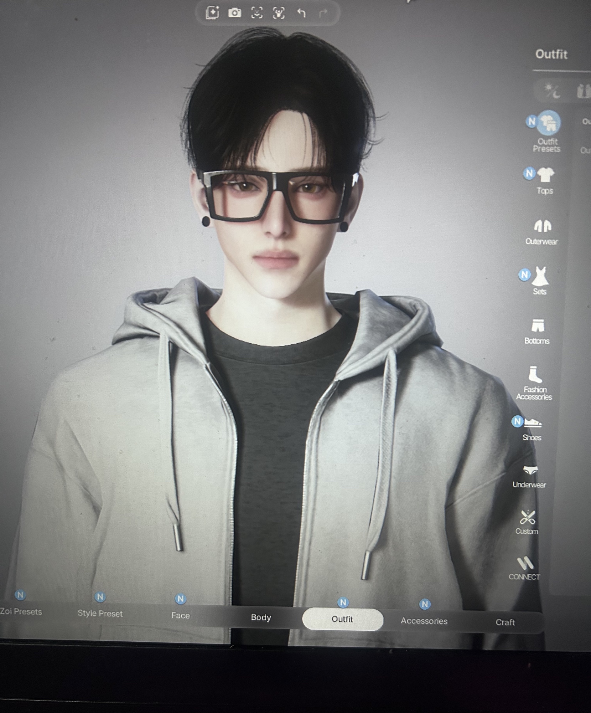Open the Shoes category

[x=533, y=423]
